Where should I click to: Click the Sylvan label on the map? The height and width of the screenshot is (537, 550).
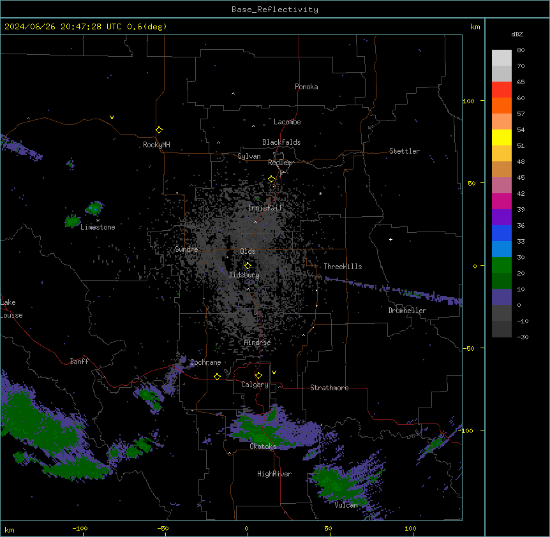click(249, 156)
